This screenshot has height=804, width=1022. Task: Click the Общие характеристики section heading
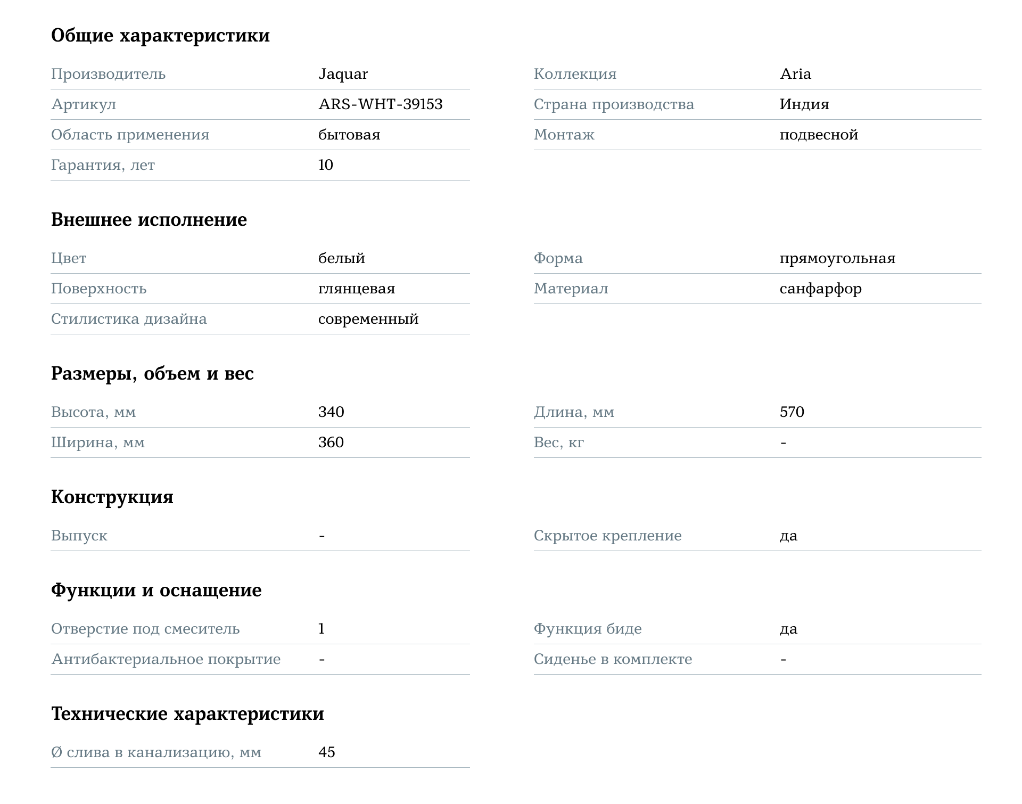(160, 36)
